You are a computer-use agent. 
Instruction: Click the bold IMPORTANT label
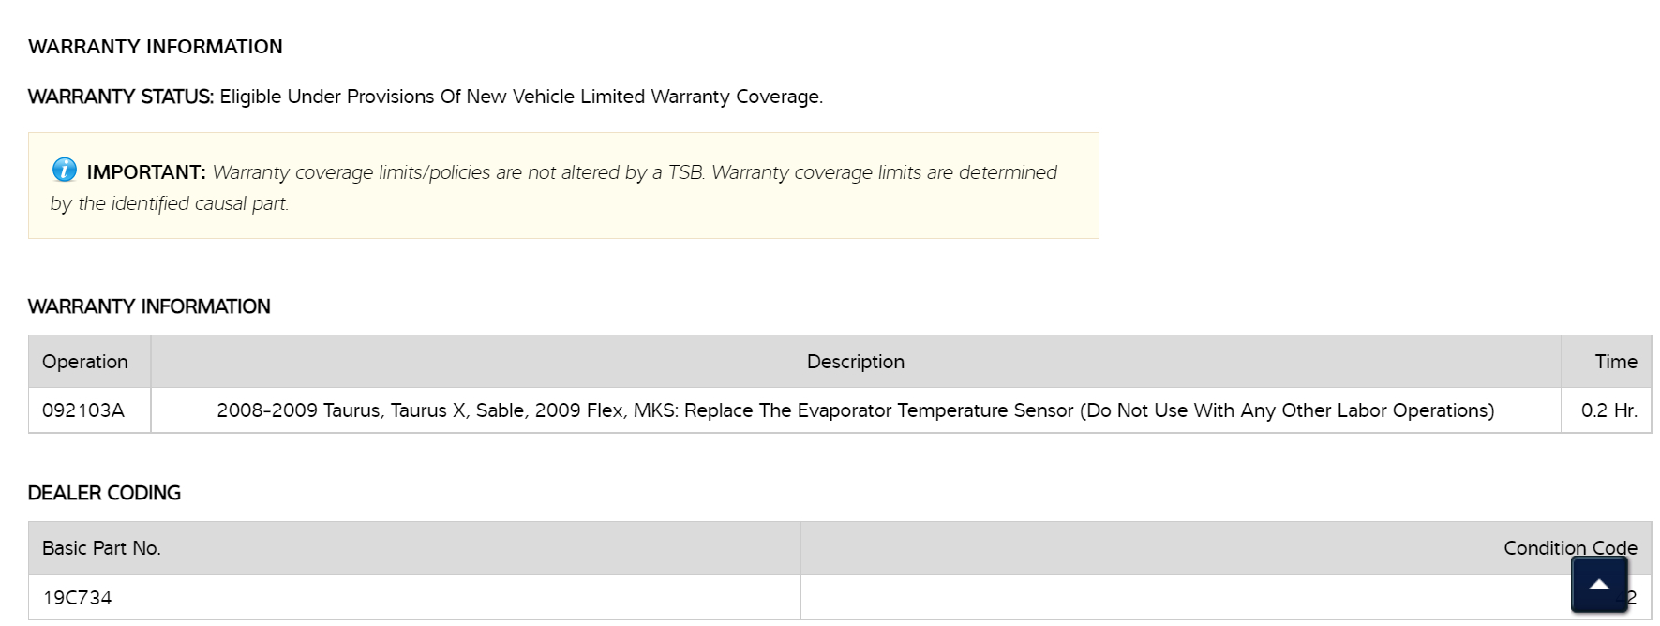[145, 172]
